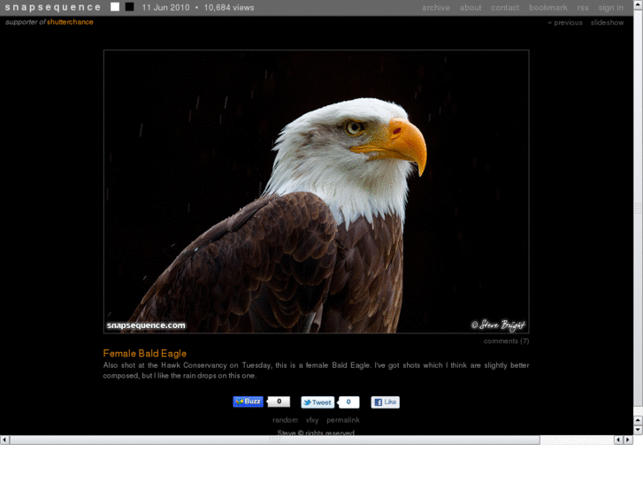643x482 pixels.
Task: Visit the shutterchance link
Action: click(70, 22)
